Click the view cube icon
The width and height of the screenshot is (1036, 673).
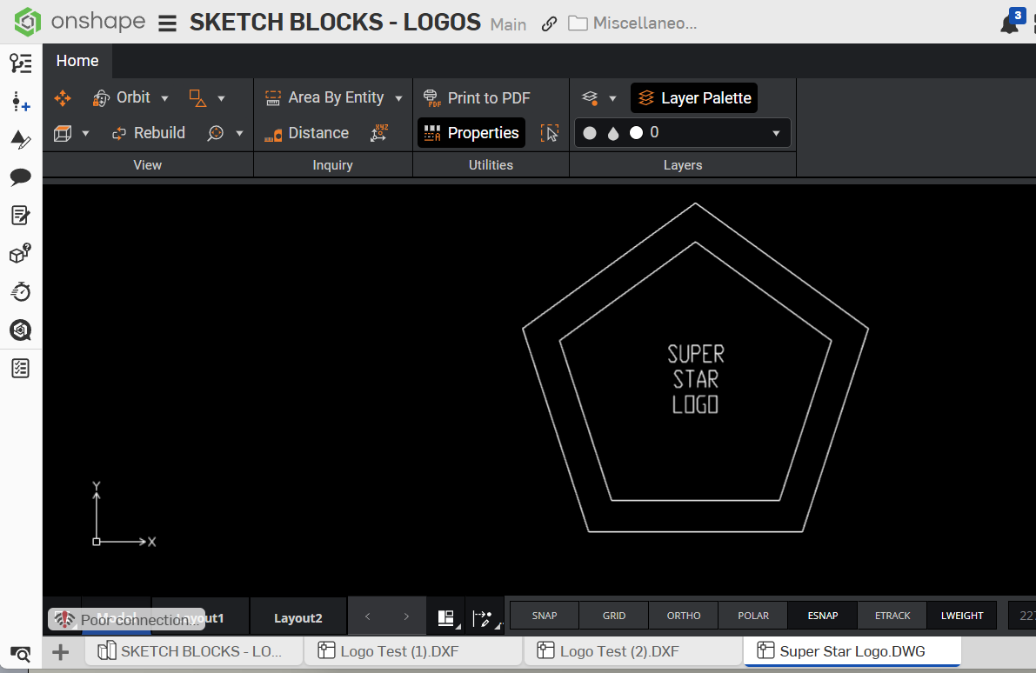point(63,133)
